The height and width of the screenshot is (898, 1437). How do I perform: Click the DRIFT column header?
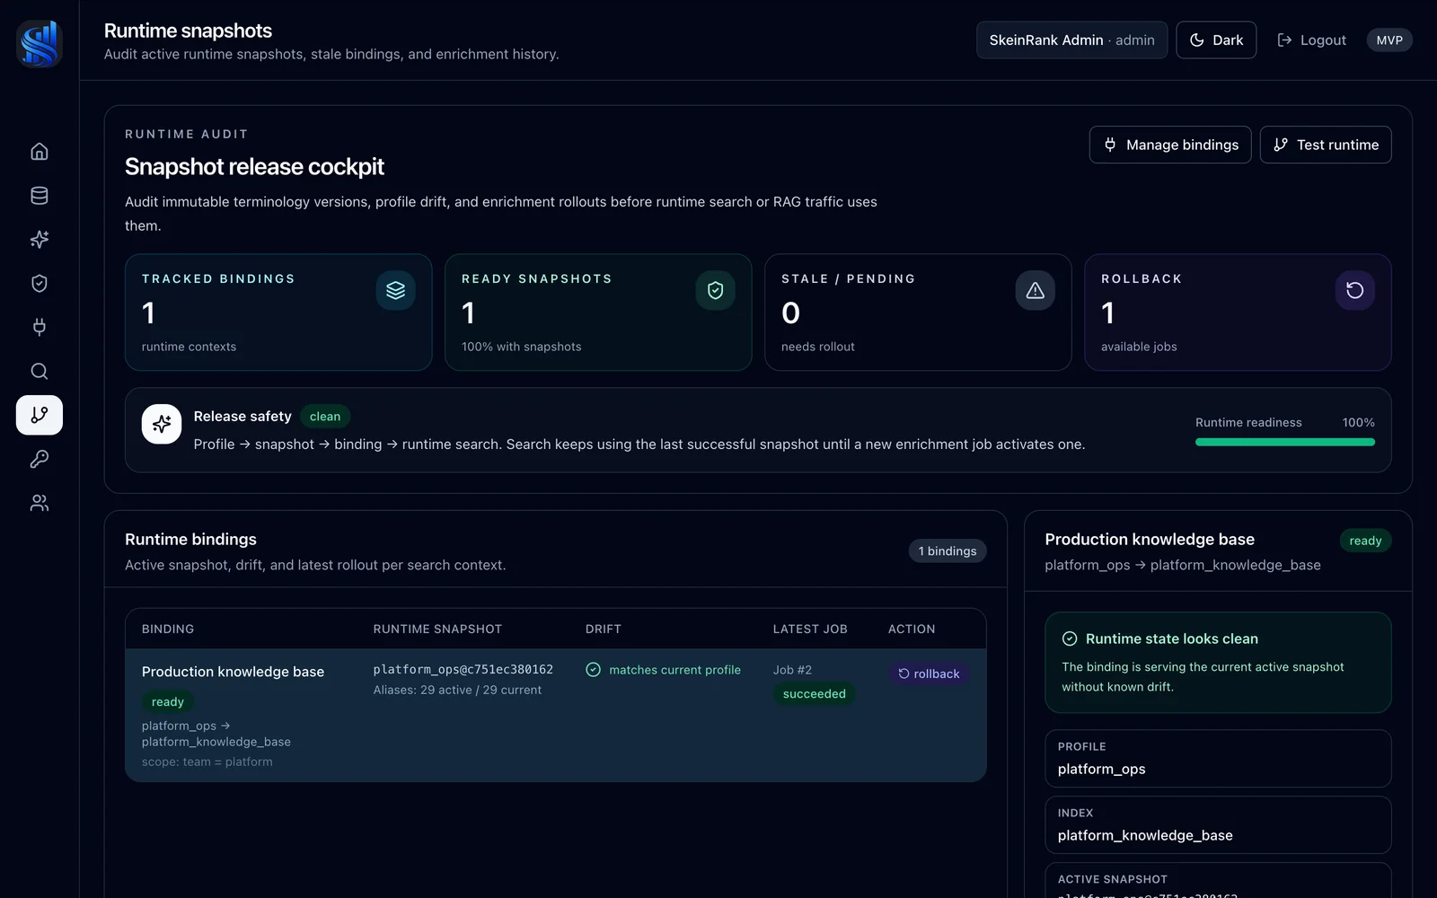tap(604, 629)
